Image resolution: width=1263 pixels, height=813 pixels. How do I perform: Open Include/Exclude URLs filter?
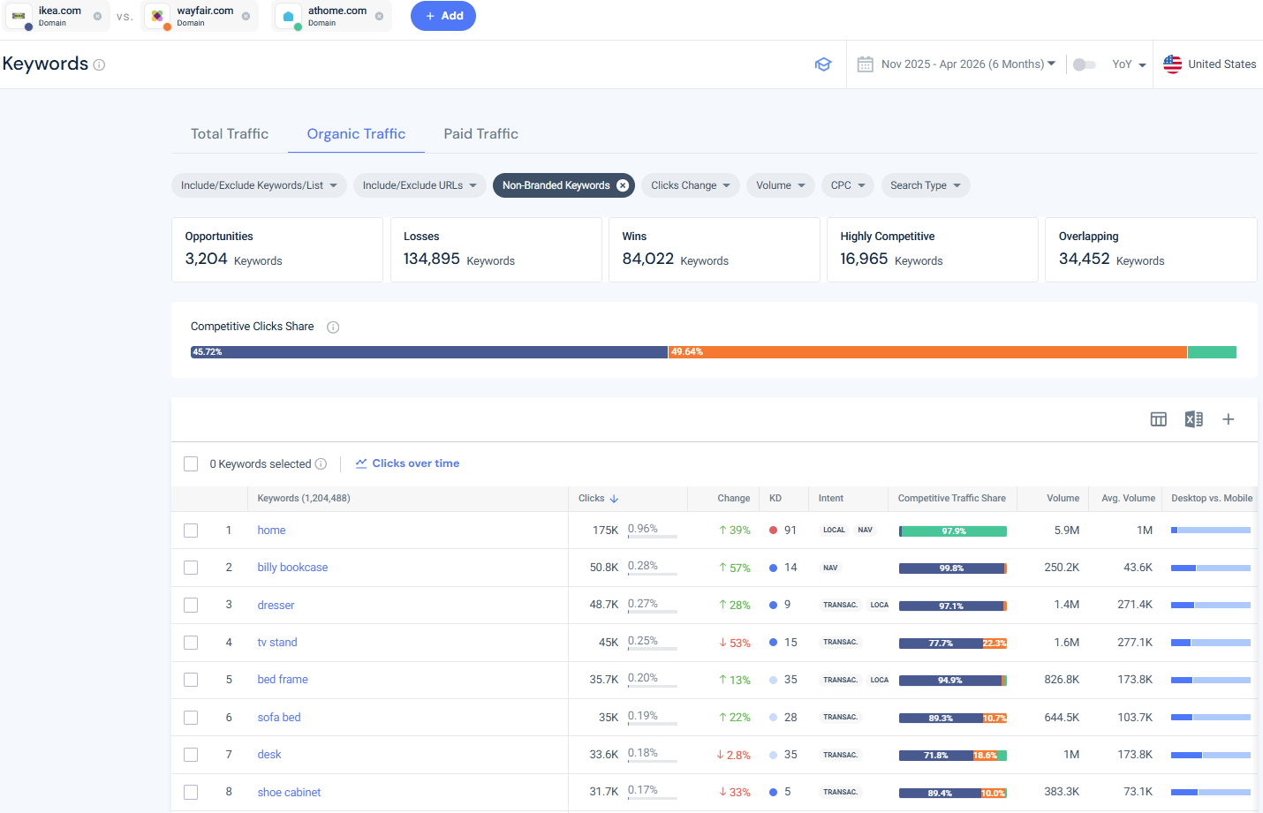point(420,185)
